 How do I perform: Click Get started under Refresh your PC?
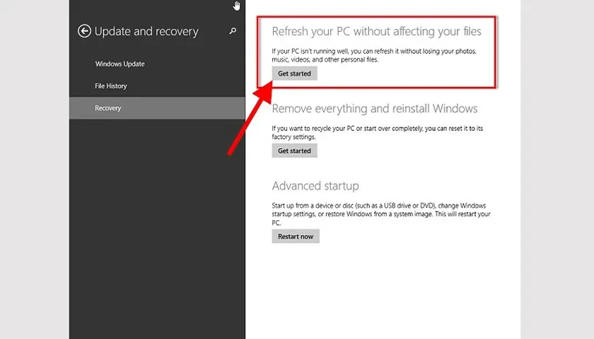point(294,74)
